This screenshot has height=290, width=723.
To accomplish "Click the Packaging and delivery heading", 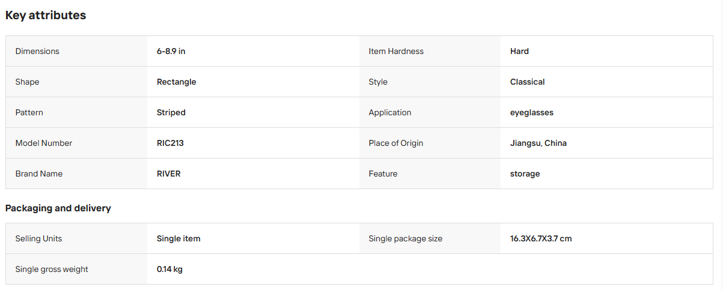I will click(58, 208).
